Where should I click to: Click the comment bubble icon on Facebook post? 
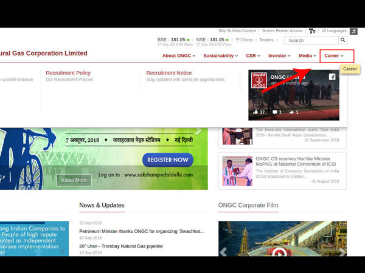click(x=275, y=112)
